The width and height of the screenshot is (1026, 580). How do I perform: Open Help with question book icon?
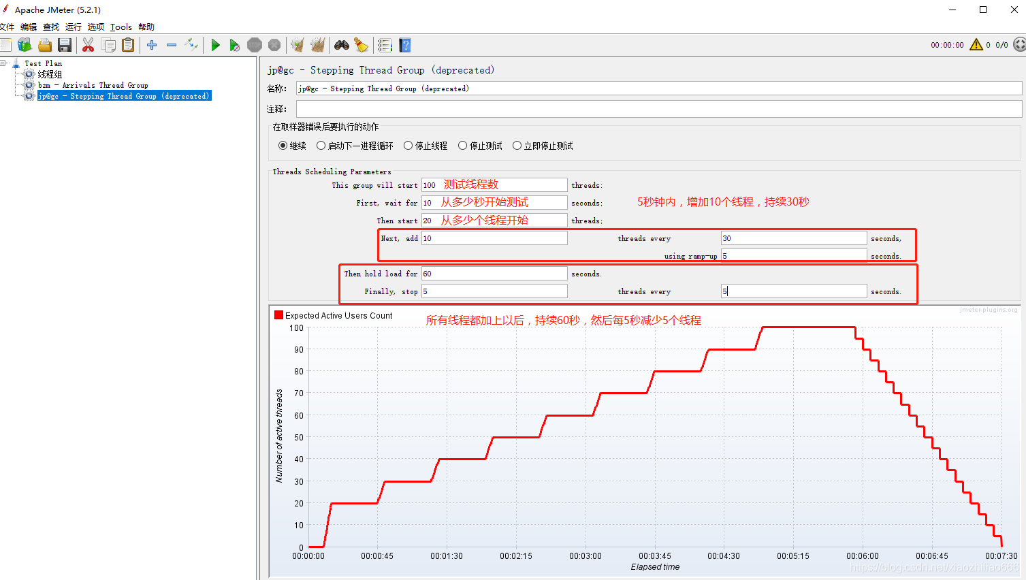coord(405,45)
